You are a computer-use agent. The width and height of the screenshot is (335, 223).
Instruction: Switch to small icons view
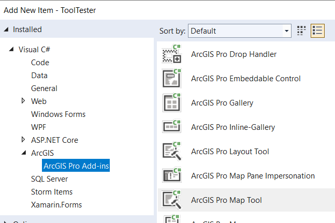(302, 31)
